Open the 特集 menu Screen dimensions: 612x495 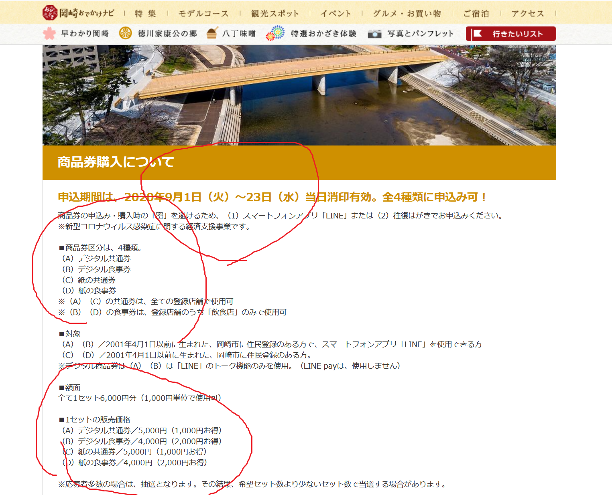click(145, 14)
